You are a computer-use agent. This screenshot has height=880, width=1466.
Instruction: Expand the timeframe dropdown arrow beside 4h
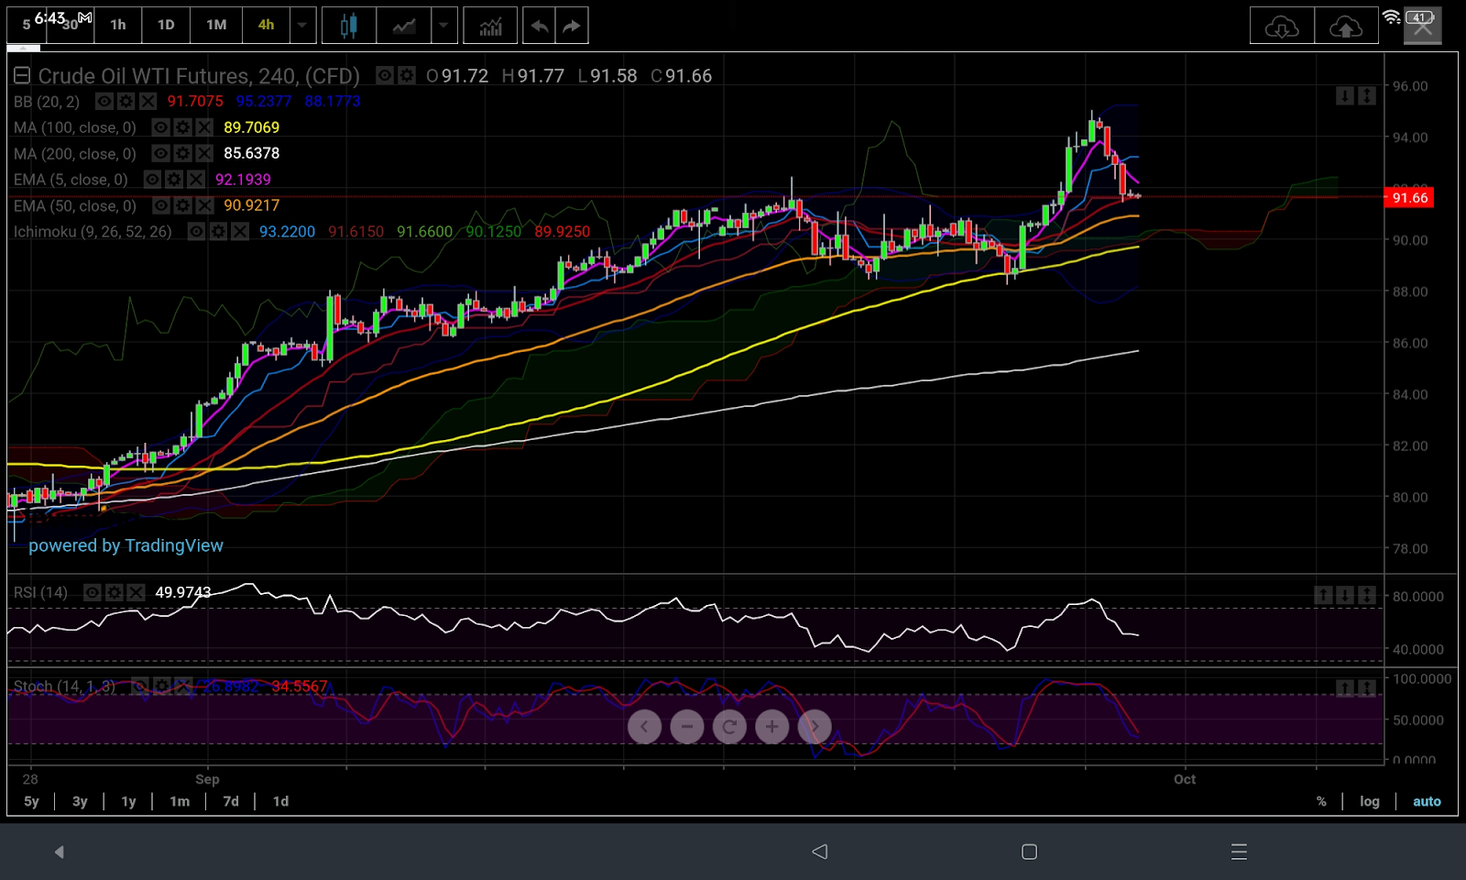[x=302, y=26]
